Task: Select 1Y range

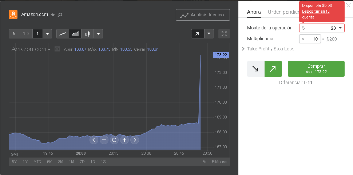Action: tap(25, 162)
